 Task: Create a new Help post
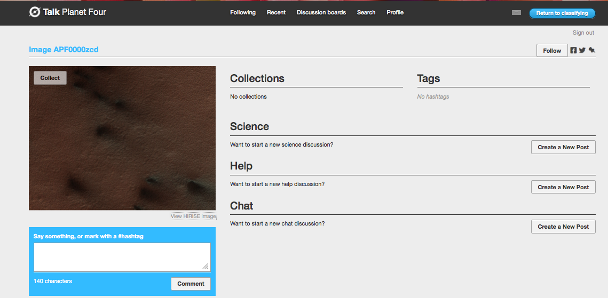point(563,187)
